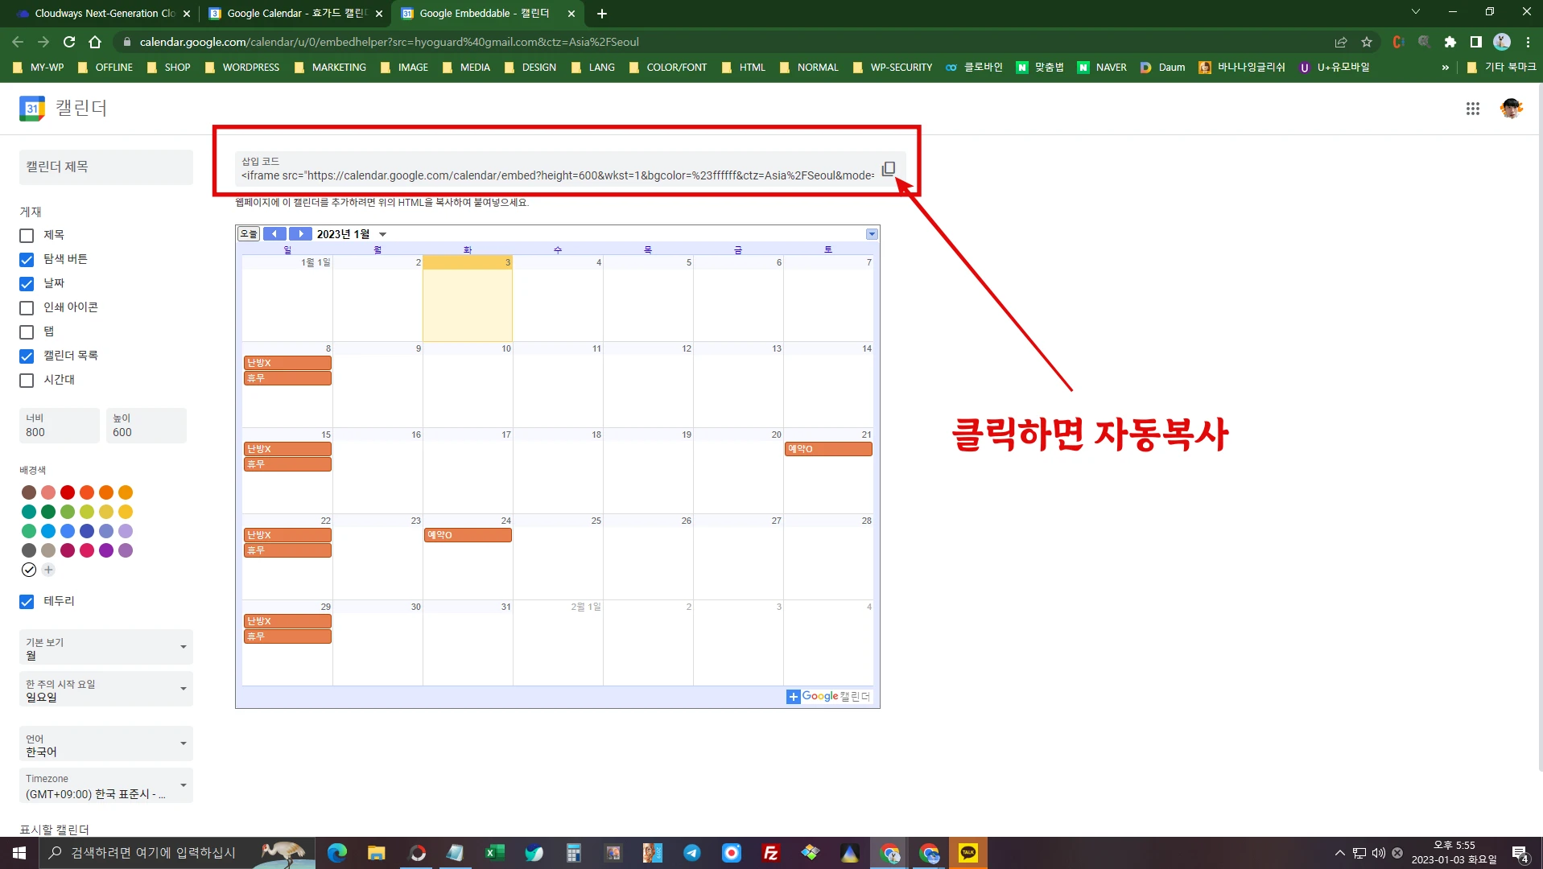The width and height of the screenshot is (1543, 869).
Task: Click the Google Calendar logo
Action: coord(32,108)
